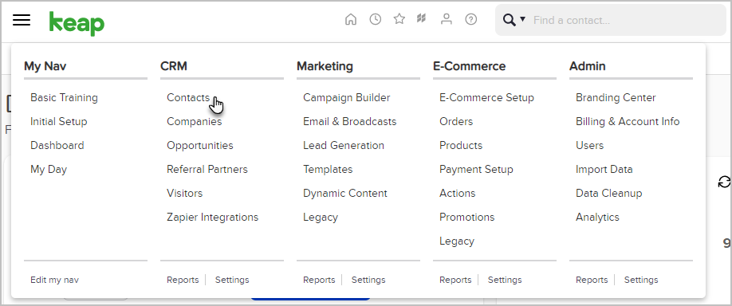The height and width of the screenshot is (306, 732).
Task: Close the hamburger navigation menu icon
Action: tap(22, 20)
